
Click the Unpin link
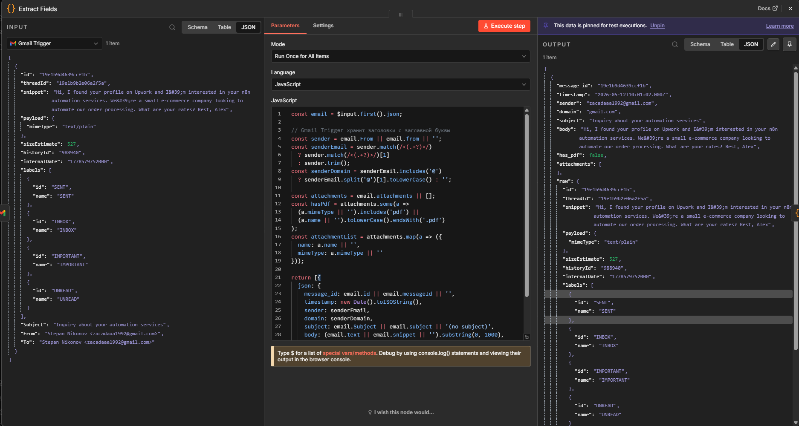[x=657, y=26]
